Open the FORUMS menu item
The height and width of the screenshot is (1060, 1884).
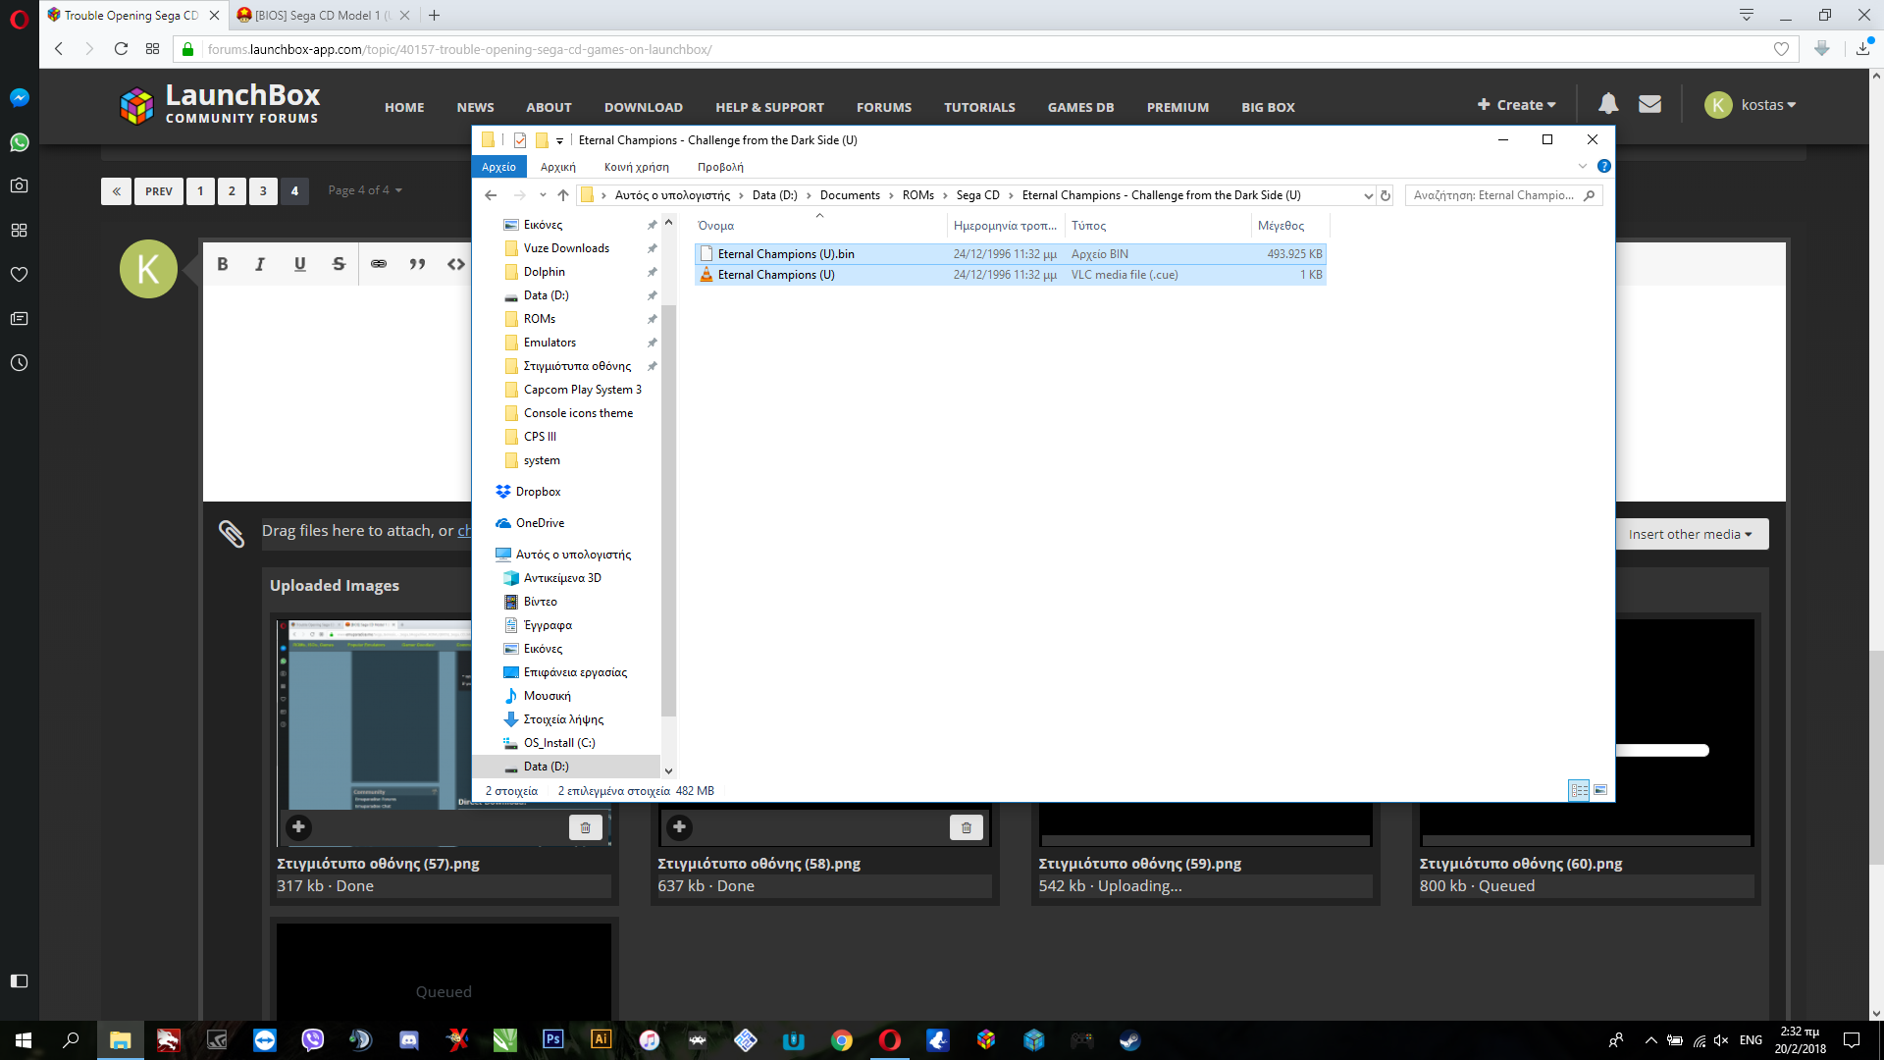(884, 107)
